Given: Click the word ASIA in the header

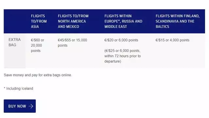Looking at the screenshot, I should (x=35, y=26).
